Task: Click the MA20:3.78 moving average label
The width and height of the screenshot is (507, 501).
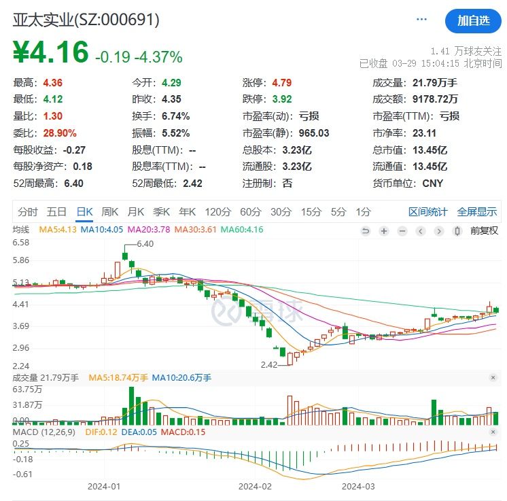Action: (149, 230)
